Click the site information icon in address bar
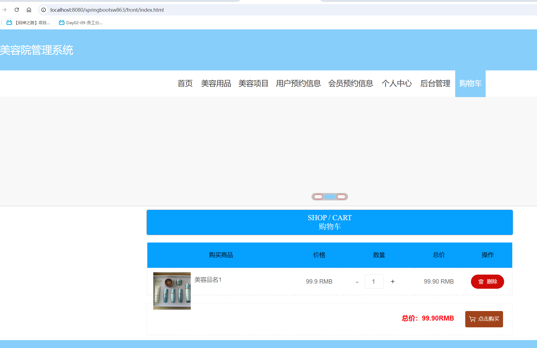The width and height of the screenshot is (537, 348). (x=43, y=10)
